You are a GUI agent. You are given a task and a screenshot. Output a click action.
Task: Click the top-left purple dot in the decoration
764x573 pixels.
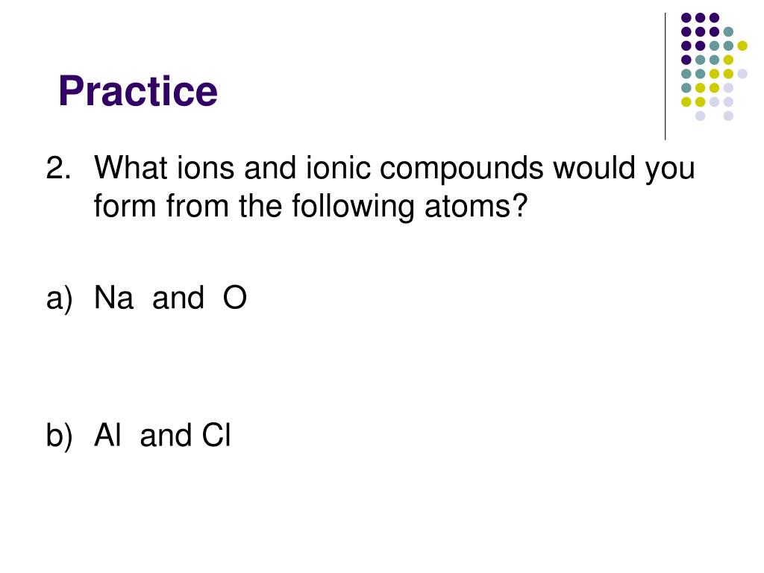[686, 18]
